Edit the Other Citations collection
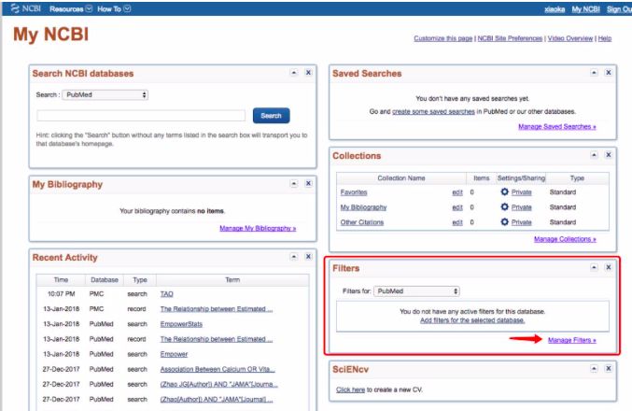This screenshot has height=411, width=632. [457, 222]
